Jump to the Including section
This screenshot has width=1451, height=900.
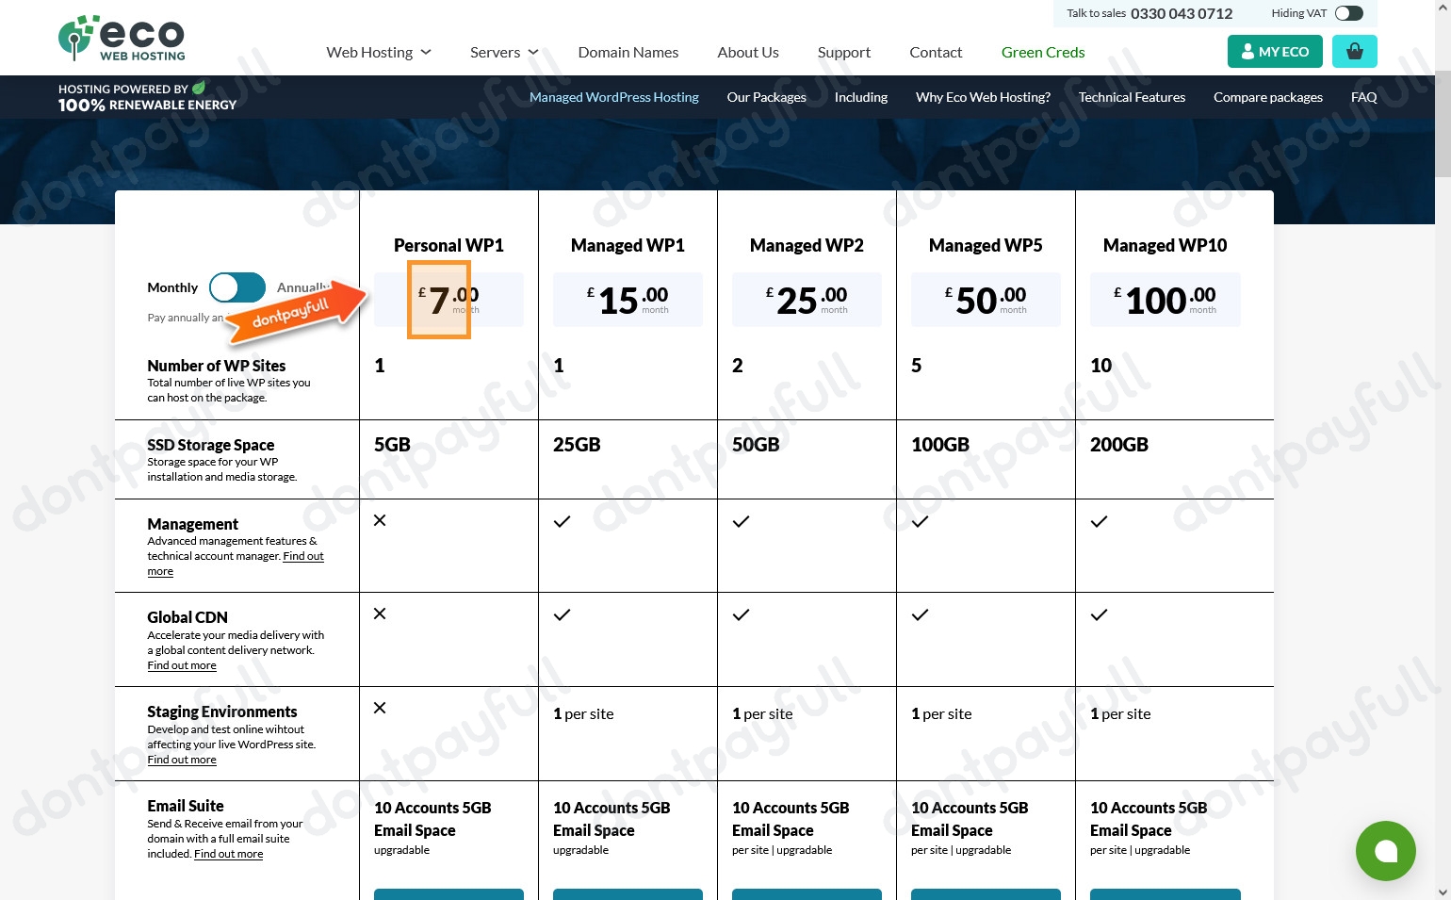coord(861,97)
